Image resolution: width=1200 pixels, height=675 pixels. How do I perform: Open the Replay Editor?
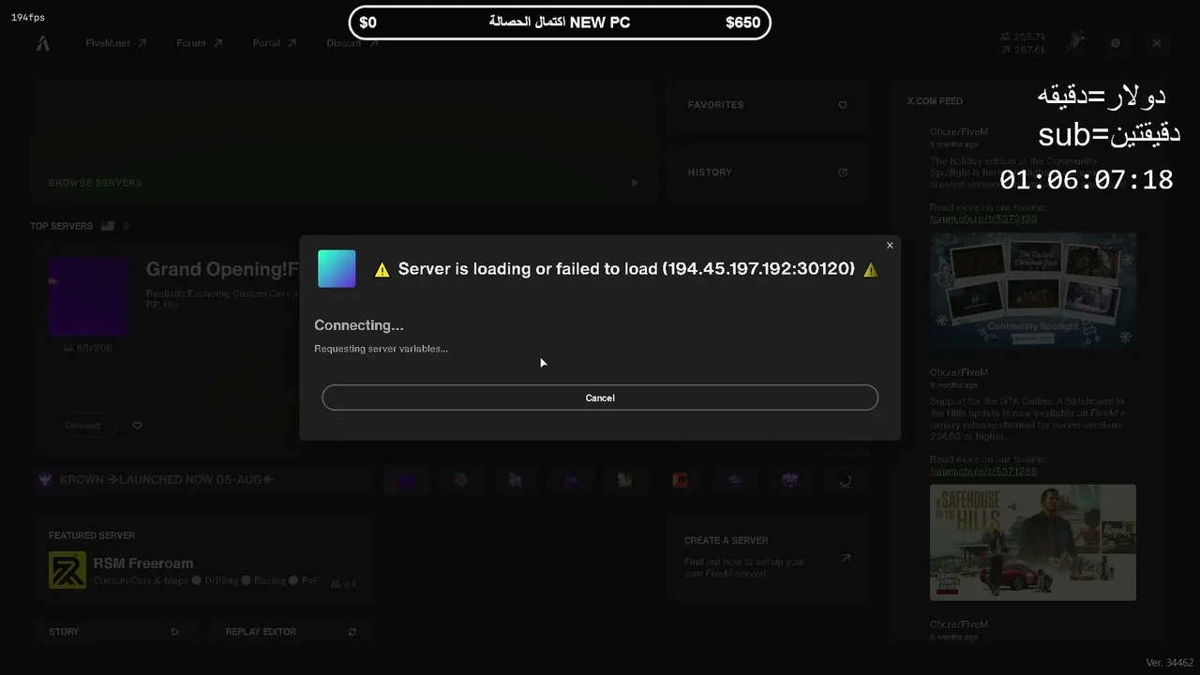(292, 632)
